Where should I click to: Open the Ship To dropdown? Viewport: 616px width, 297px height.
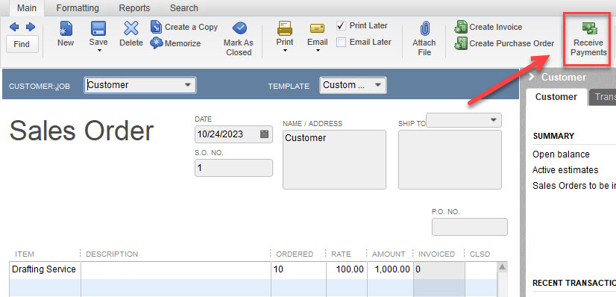pos(494,120)
